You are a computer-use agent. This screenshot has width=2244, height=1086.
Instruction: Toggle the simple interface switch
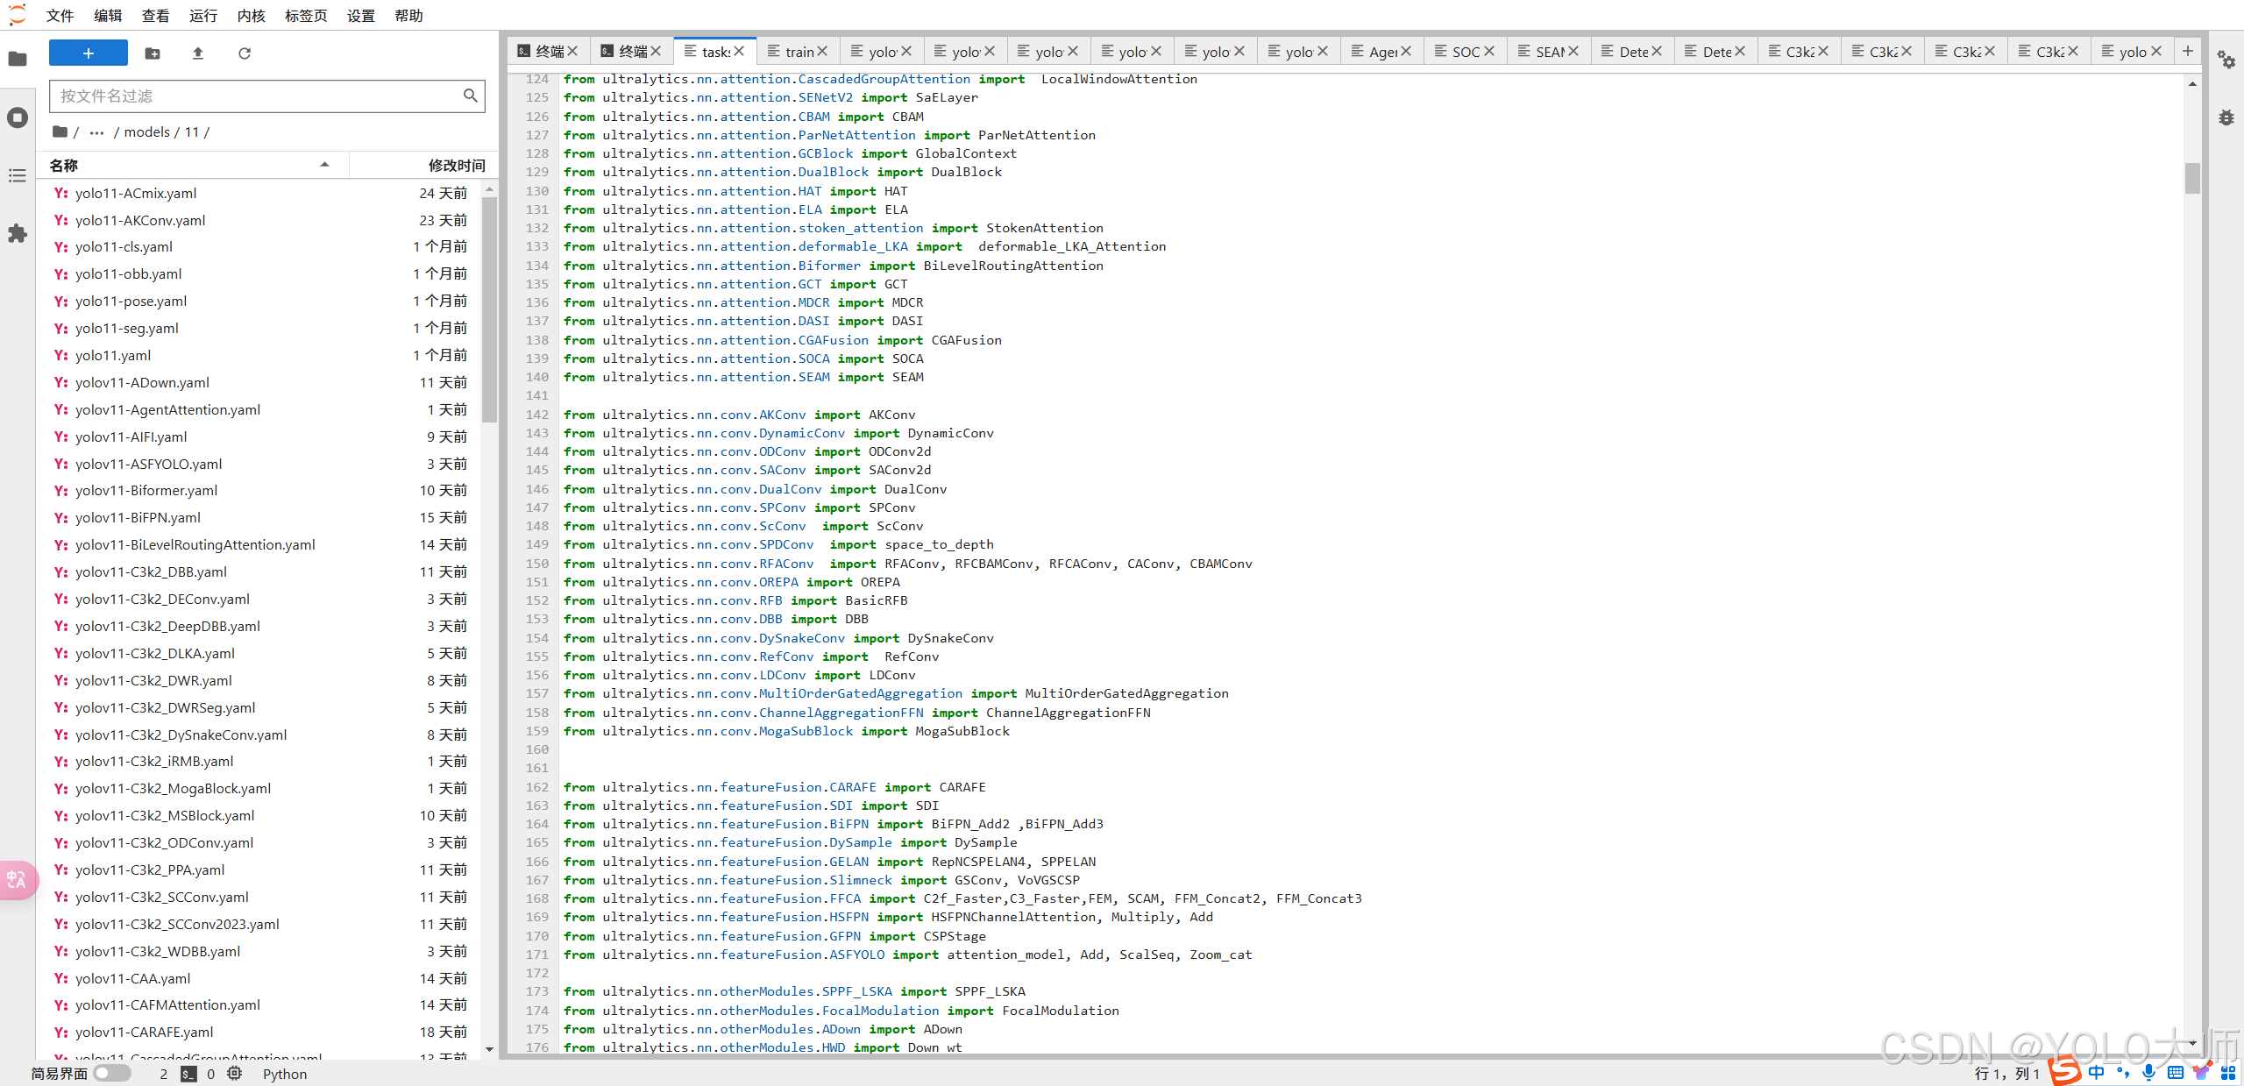point(112,1073)
